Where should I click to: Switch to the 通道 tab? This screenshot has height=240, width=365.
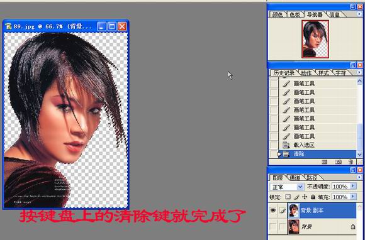(x=295, y=178)
